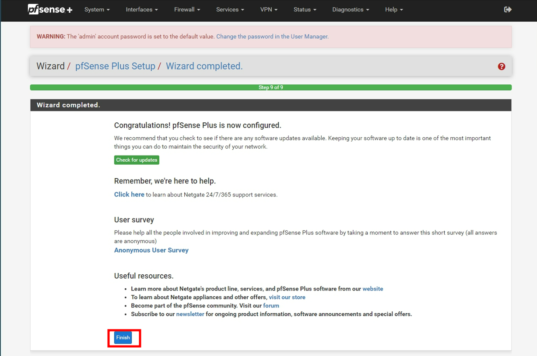
Task: Click the Check for updates button
Action: tap(137, 160)
